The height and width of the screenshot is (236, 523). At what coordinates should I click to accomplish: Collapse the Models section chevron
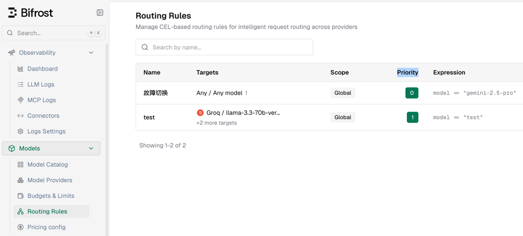point(91,148)
